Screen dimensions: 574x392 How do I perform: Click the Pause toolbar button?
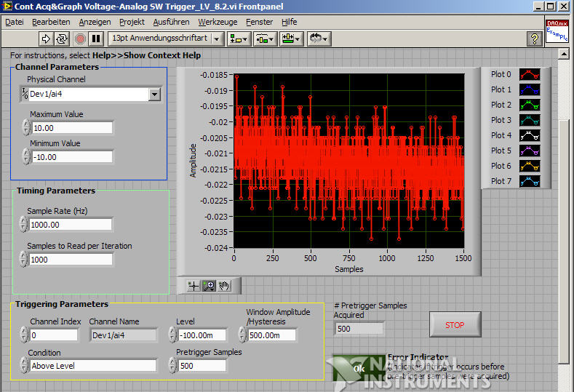click(96, 38)
